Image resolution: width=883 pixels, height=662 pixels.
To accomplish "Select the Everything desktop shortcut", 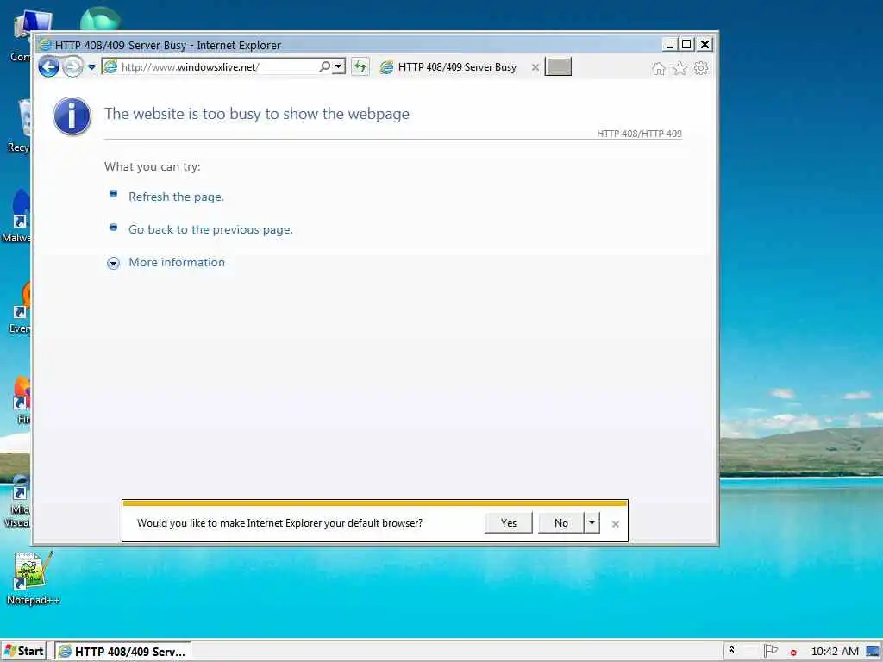I will (22, 308).
